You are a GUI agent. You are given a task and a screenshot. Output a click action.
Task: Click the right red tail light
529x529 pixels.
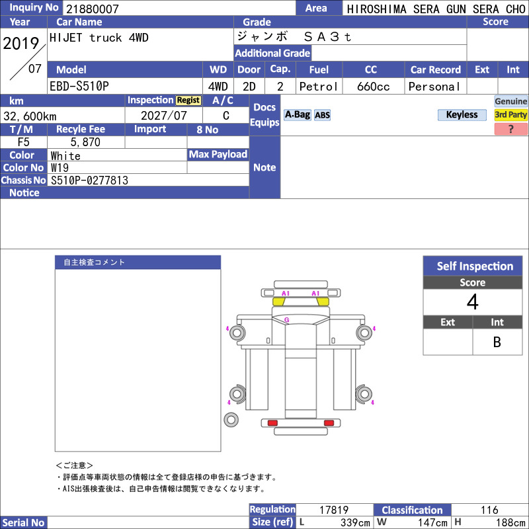pos(329,423)
